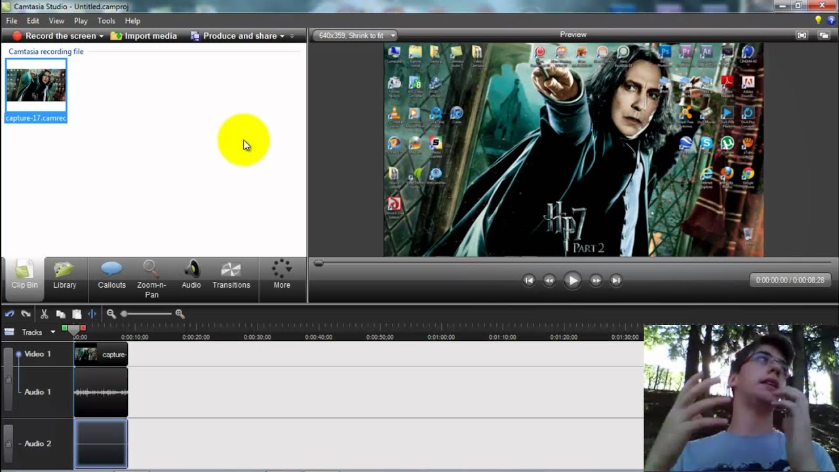839x472 pixels.
Task: Select the capture-17.camrec thumbnail in Clip Bin
Action: pyautogui.click(x=36, y=90)
